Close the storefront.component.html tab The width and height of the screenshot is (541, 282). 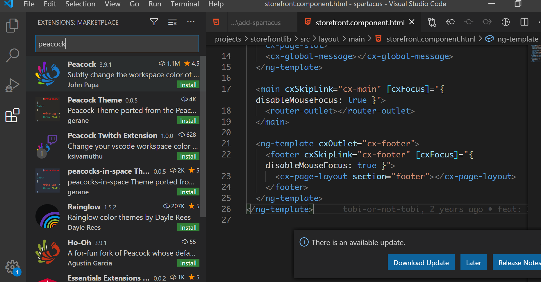(x=412, y=22)
